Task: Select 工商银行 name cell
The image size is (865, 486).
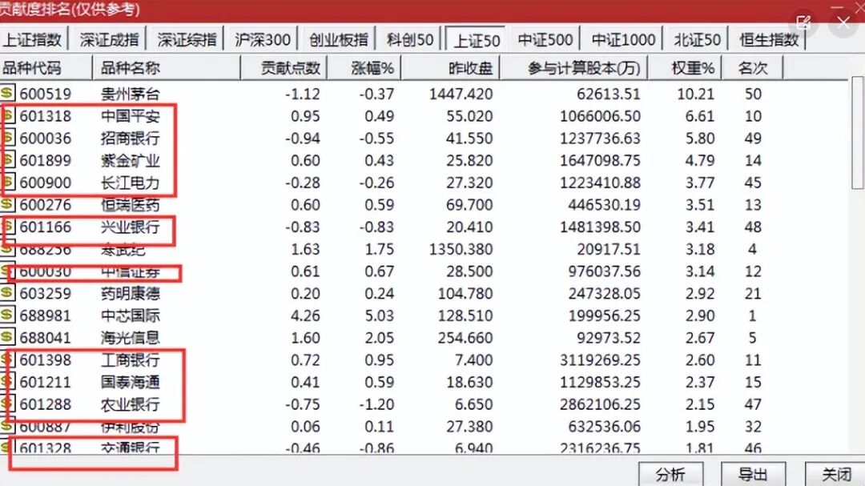Action: point(131,359)
